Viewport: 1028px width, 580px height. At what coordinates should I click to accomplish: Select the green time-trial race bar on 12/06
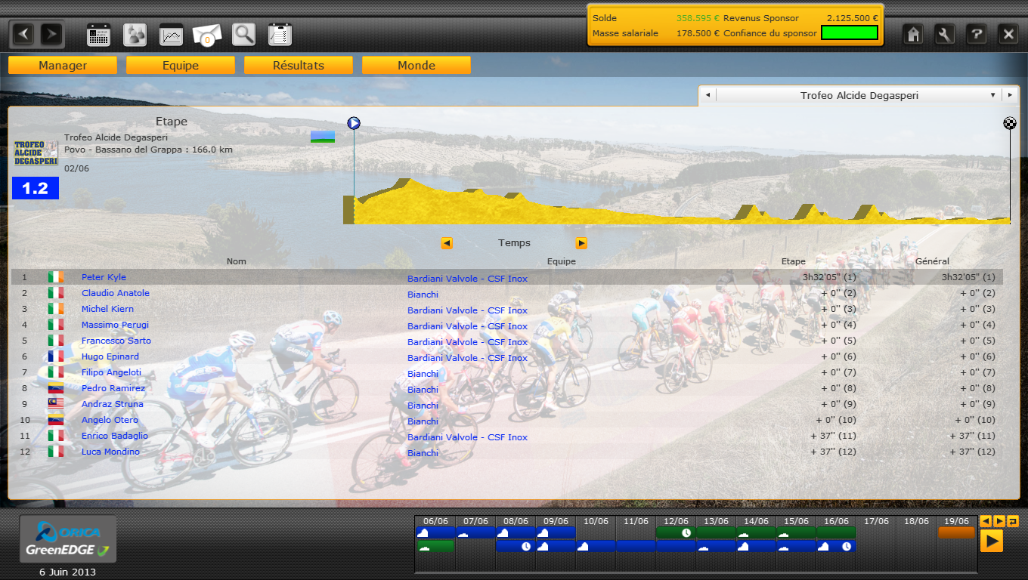click(x=676, y=532)
